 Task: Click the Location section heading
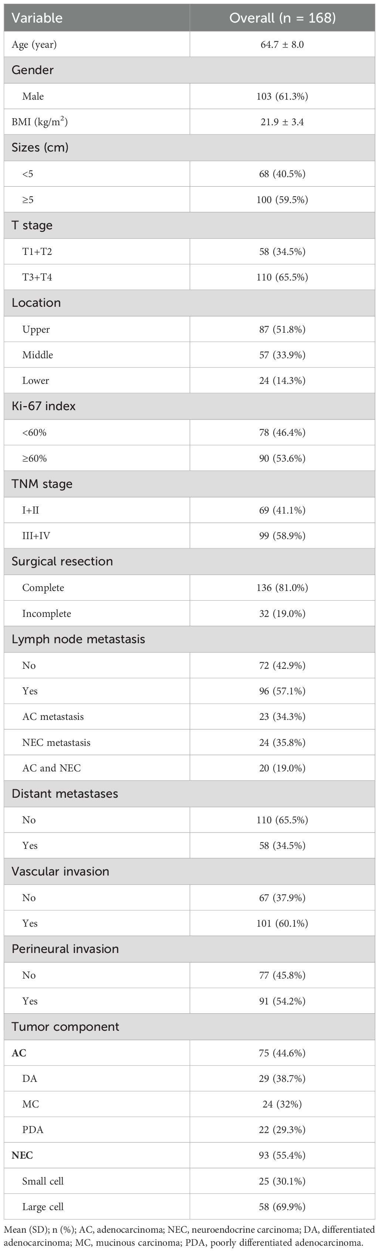[x=36, y=303]
